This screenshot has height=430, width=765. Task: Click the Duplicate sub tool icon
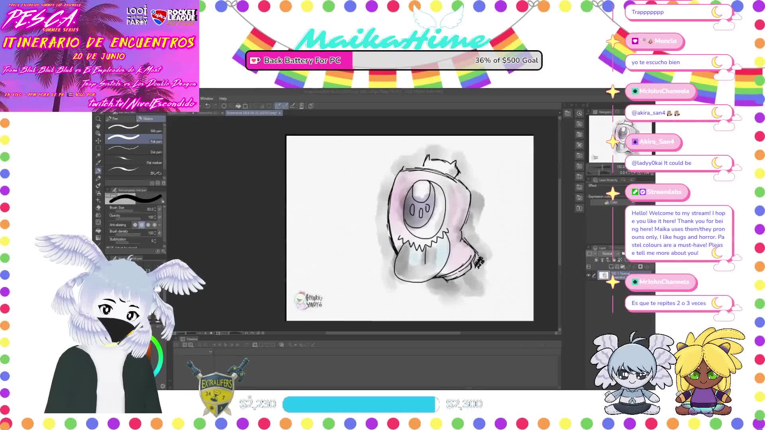click(x=158, y=183)
